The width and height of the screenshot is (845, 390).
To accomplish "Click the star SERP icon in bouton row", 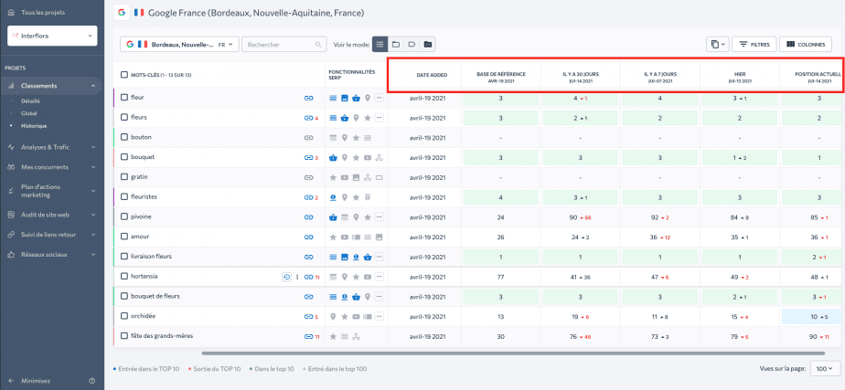I will coord(357,138).
